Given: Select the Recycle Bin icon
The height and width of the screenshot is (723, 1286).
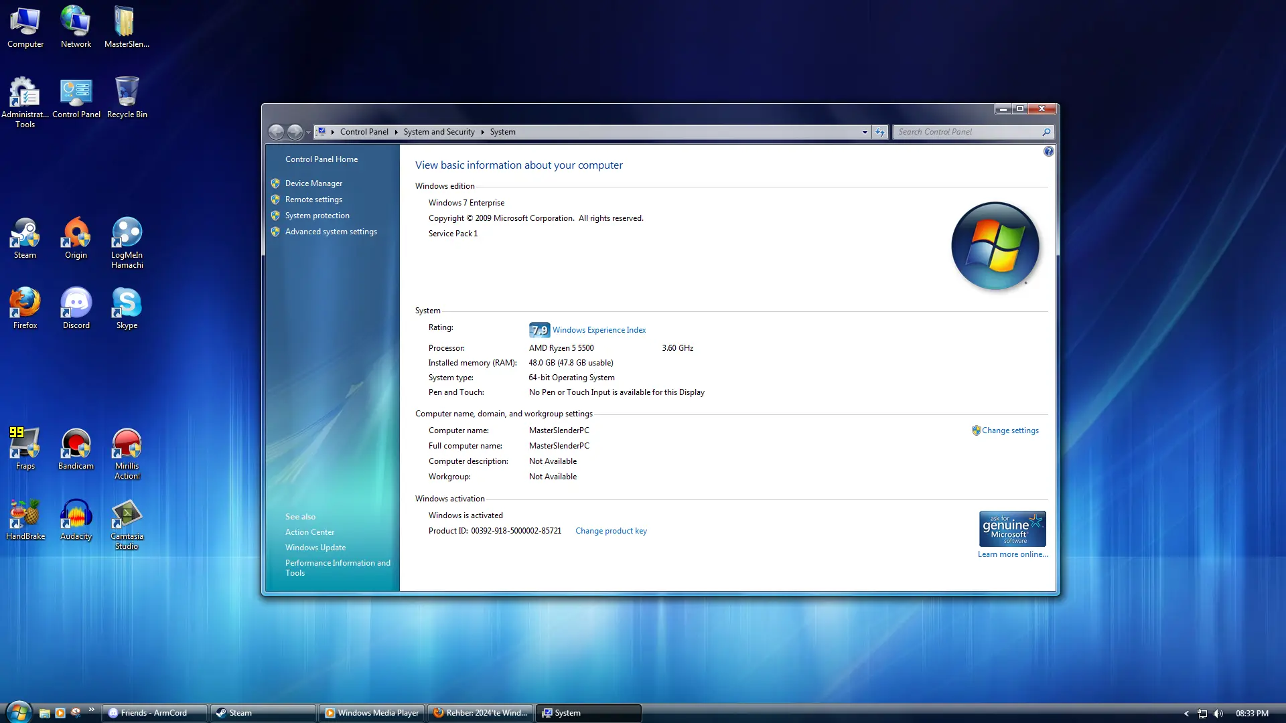Looking at the screenshot, I should [x=127, y=98].
